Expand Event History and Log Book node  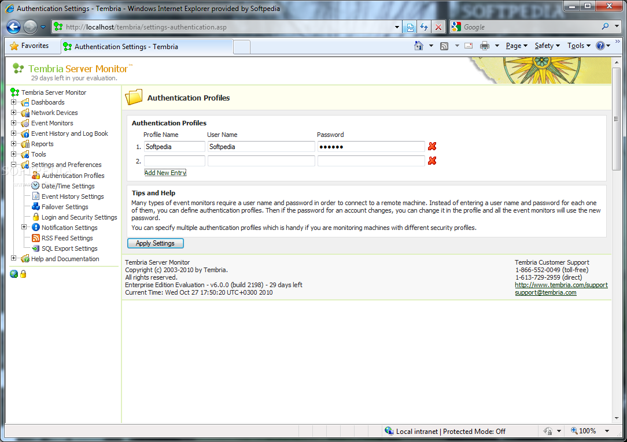pos(14,133)
